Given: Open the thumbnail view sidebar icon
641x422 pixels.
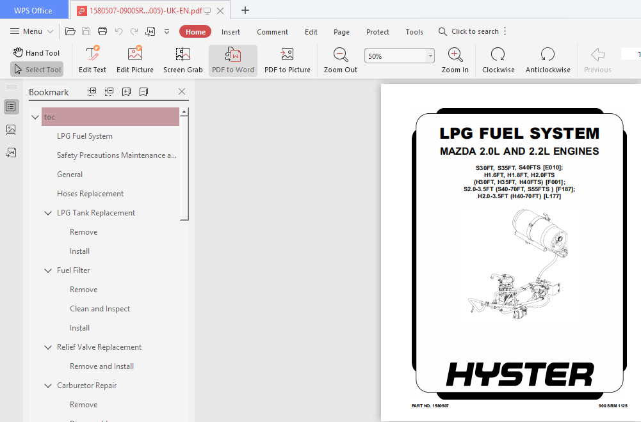Looking at the screenshot, I should pyautogui.click(x=11, y=130).
